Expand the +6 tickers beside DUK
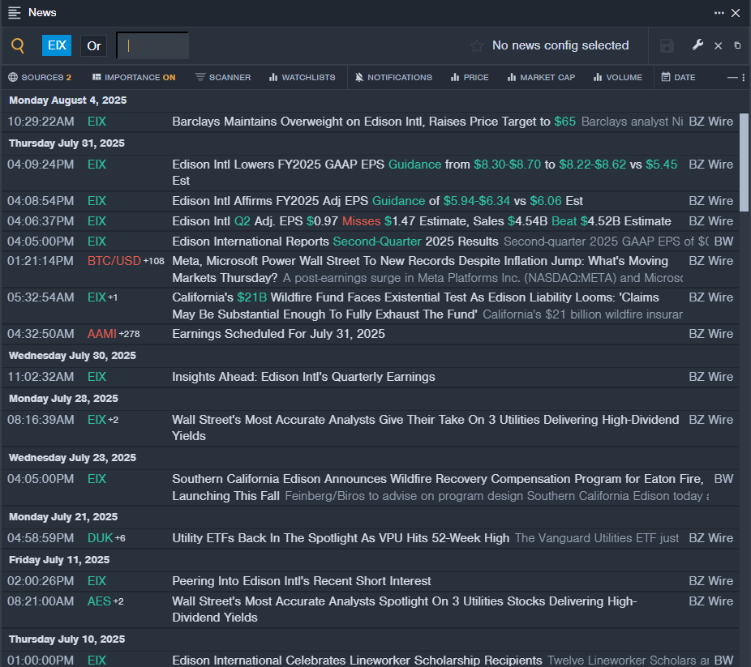Viewport: 751px width, 667px height. [x=120, y=538]
